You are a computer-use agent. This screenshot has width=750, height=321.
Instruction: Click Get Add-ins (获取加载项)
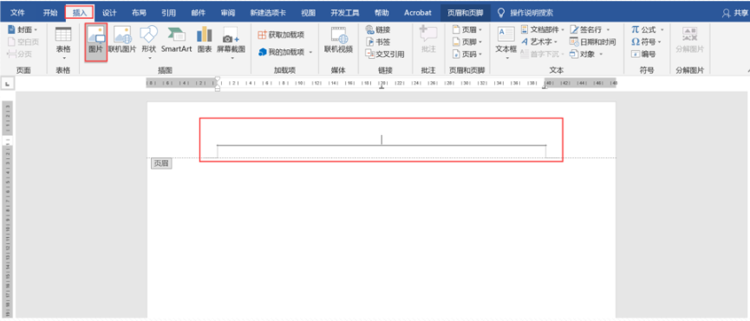pos(281,35)
